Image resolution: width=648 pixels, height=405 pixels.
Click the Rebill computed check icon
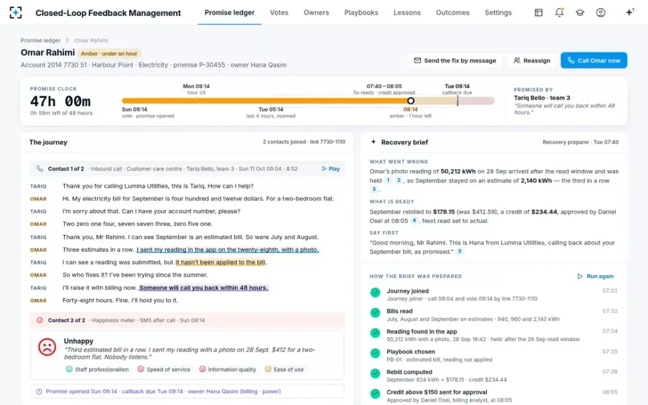pyautogui.click(x=375, y=374)
